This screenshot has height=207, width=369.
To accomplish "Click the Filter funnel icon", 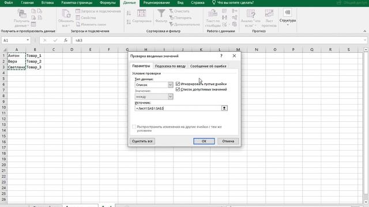I will click(x=161, y=13).
